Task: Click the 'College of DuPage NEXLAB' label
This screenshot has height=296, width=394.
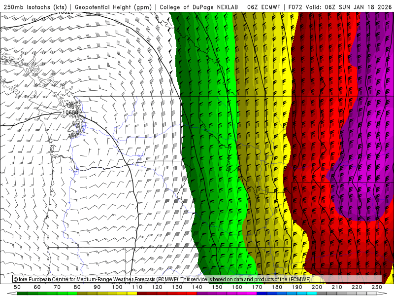Action: point(199,7)
